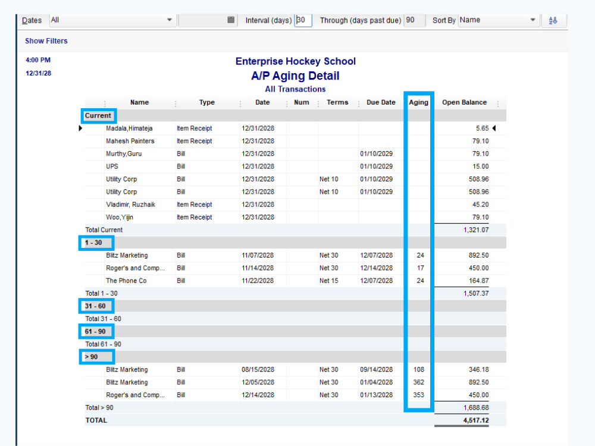Click the 15.00 UPS open balance
This screenshot has width=595, height=446.
coord(480,167)
